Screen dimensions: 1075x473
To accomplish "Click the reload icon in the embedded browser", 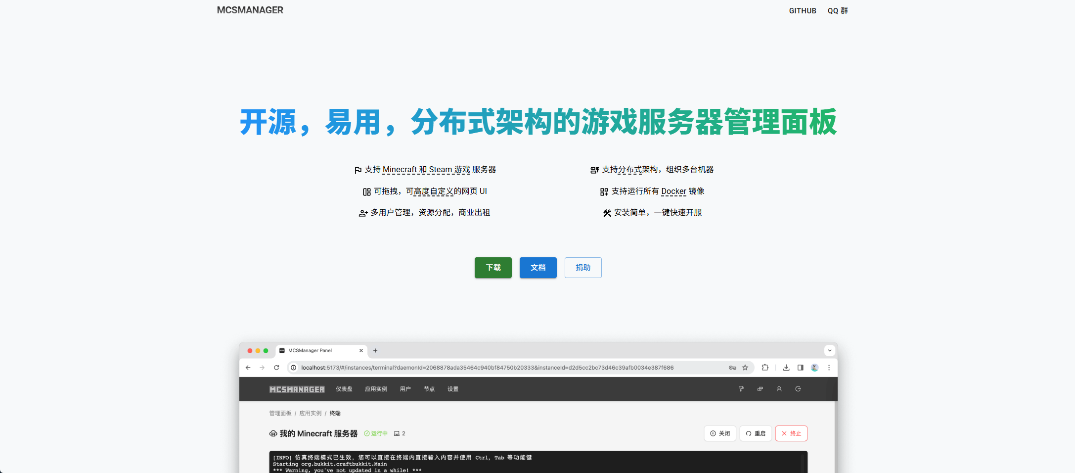I will 276,368.
